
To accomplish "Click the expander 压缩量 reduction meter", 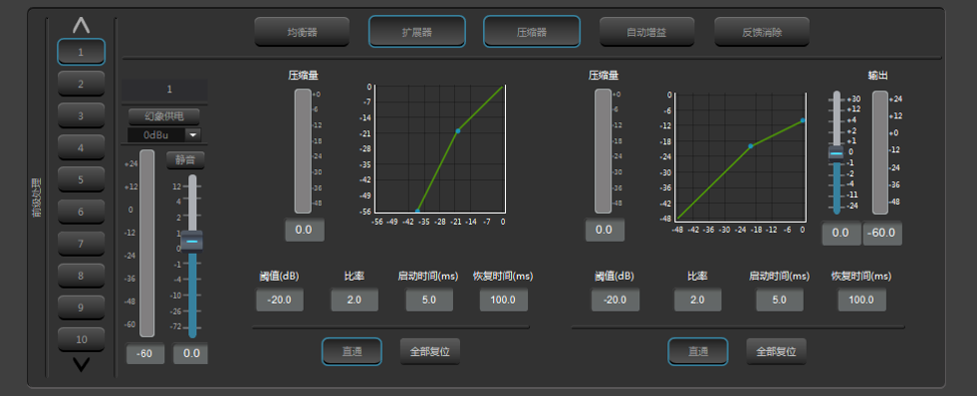I will [x=303, y=151].
